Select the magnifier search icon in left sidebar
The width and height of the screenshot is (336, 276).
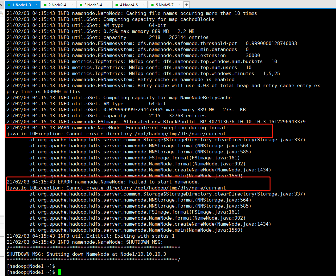2,13
